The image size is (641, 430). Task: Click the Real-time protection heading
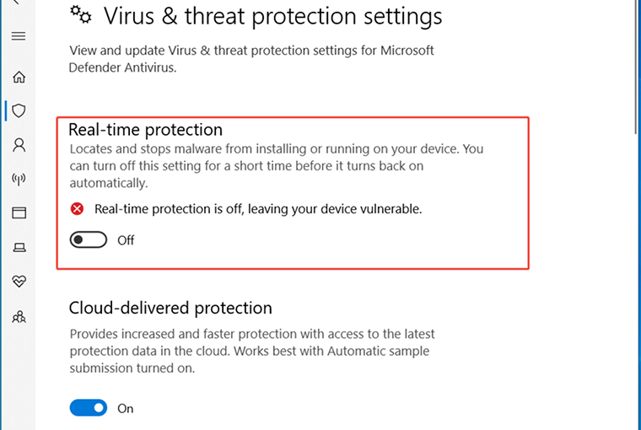click(x=145, y=130)
